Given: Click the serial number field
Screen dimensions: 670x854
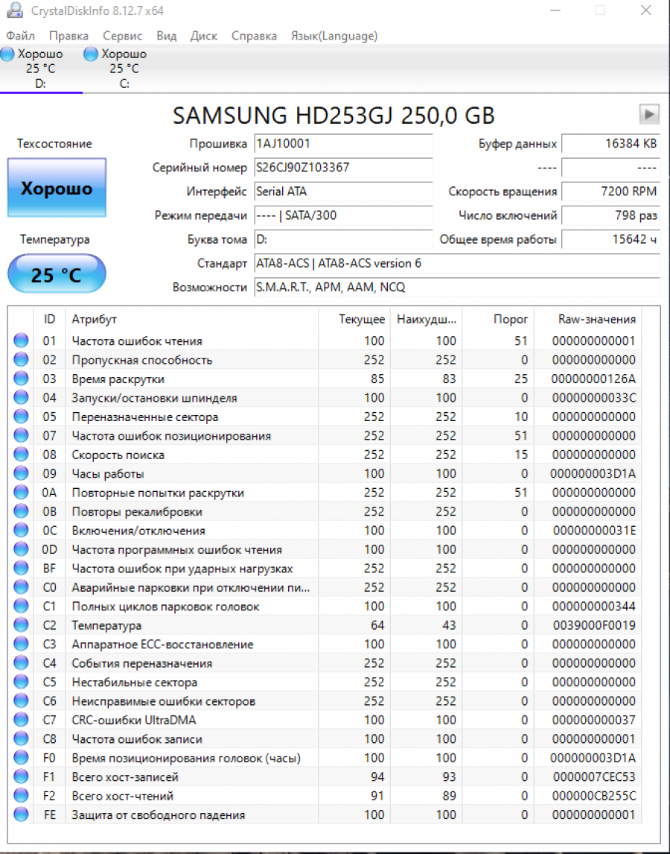Looking at the screenshot, I should click(343, 168).
